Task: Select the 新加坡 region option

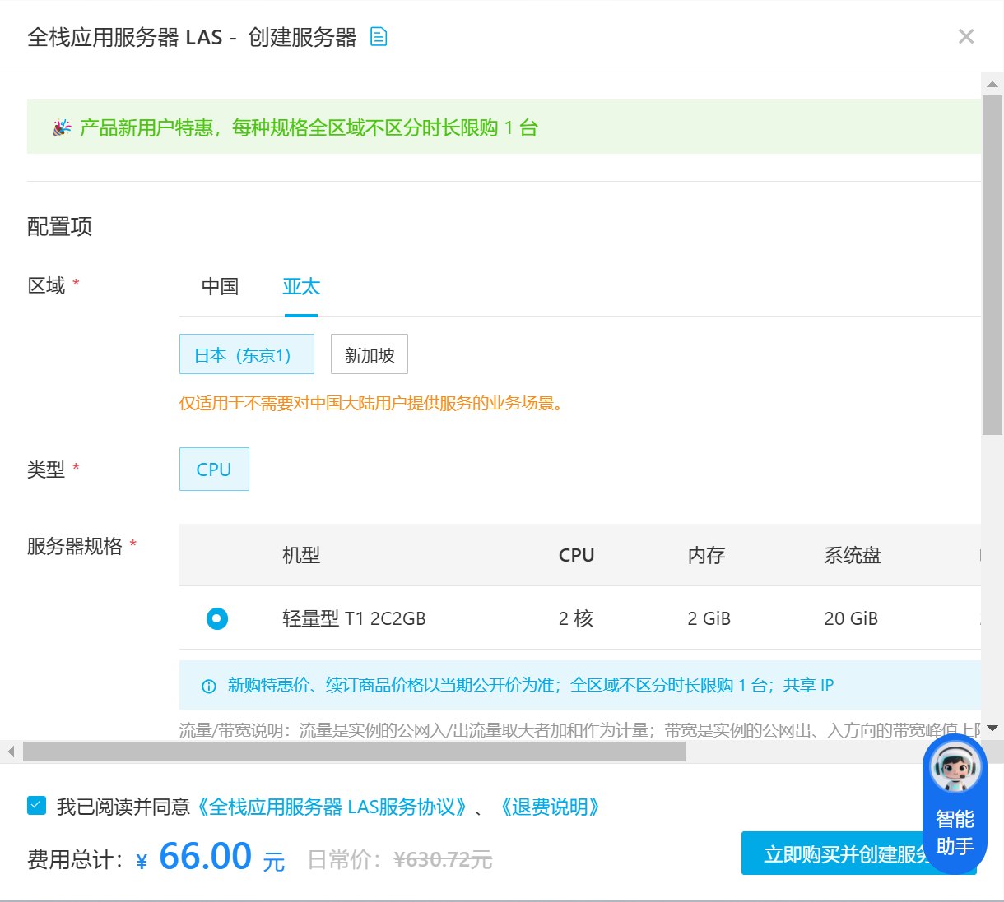Action: 369,354
